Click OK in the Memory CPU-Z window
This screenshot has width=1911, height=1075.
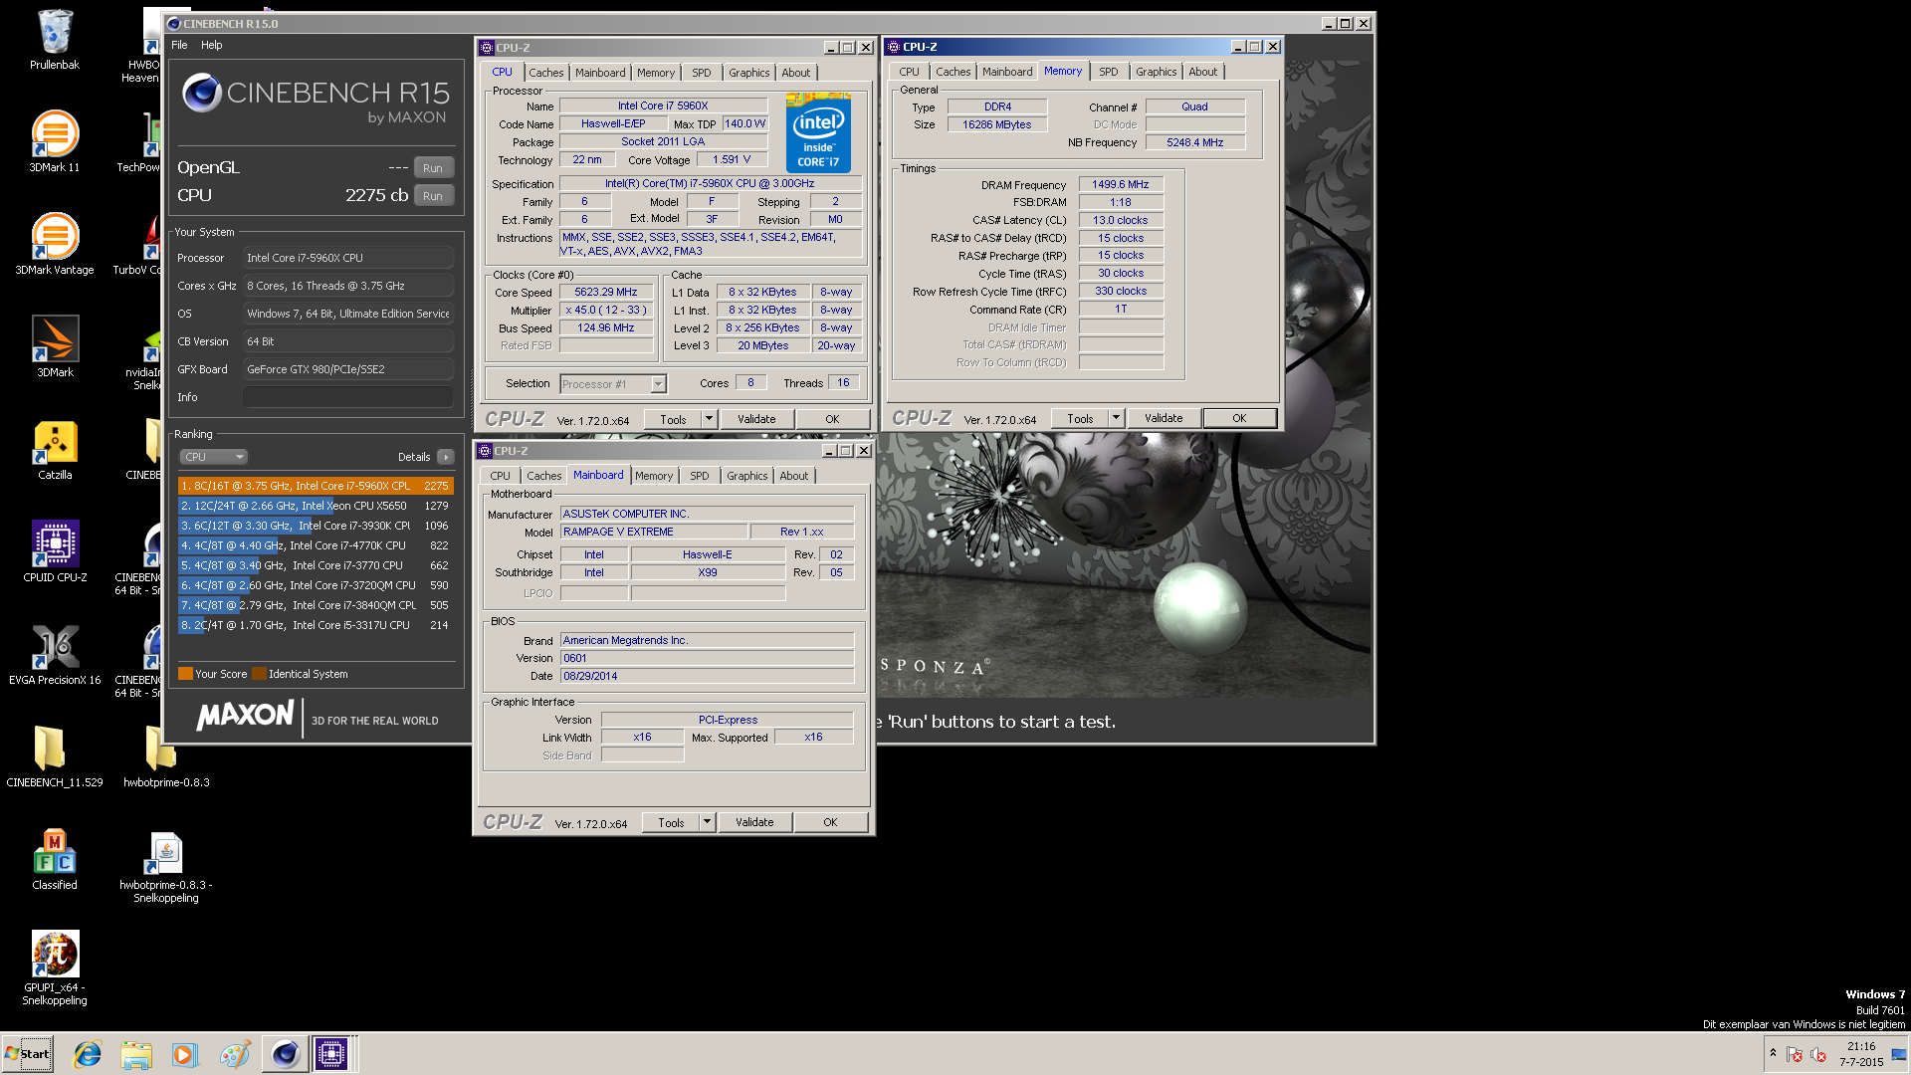tap(1239, 418)
